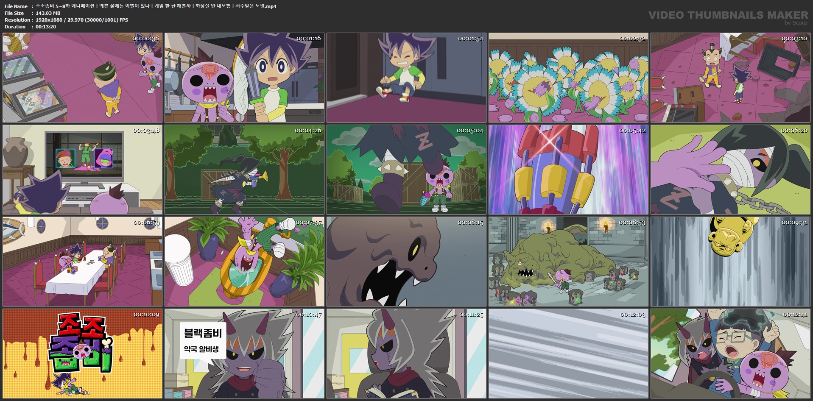This screenshot has height=401, width=813.
Task: Click the File Size value 143.03 MB
Action: pyautogui.click(x=48, y=13)
